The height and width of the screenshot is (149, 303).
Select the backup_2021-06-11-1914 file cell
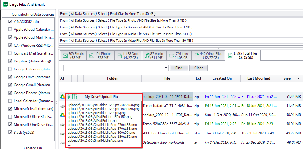tap(168, 96)
